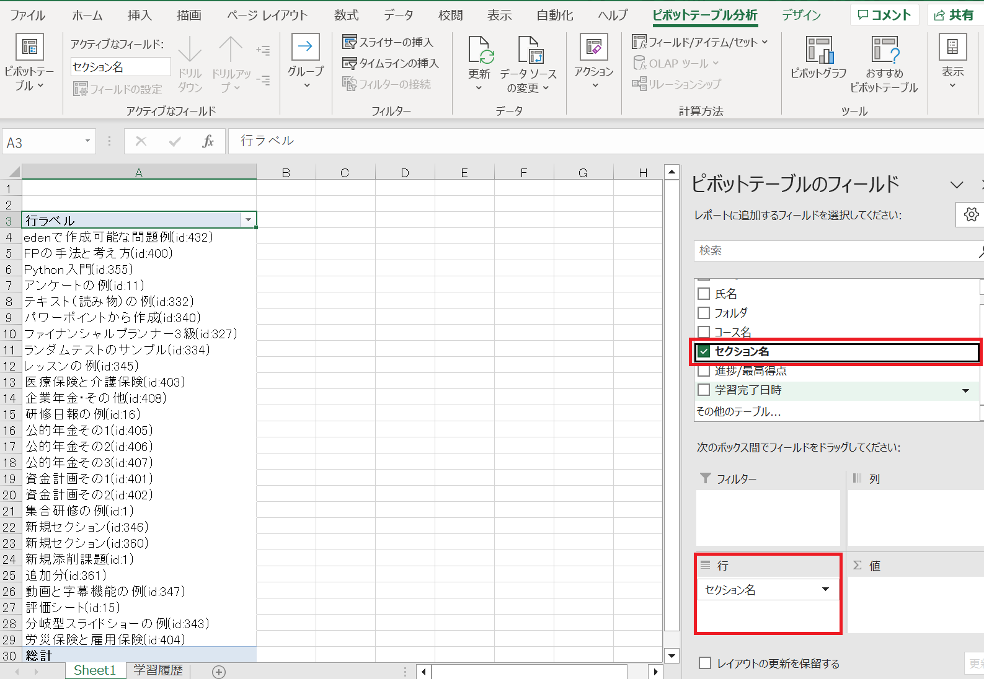Viewport: 984px width, 679px height.
Task: Click the ドリルダウン arrow icon
Action: click(190, 50)
